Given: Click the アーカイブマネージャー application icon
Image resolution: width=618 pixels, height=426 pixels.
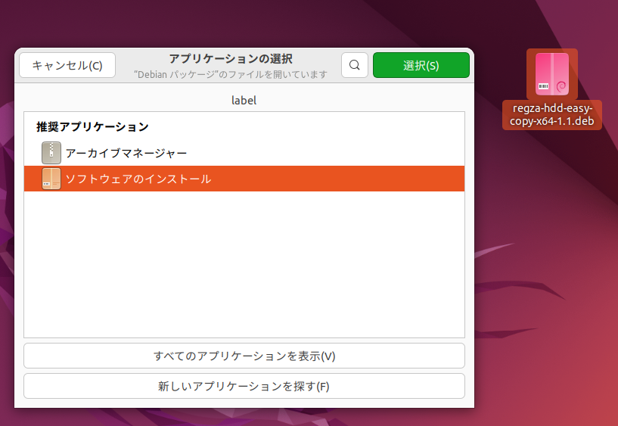Looking at the screenshot, I should [51, 153].
